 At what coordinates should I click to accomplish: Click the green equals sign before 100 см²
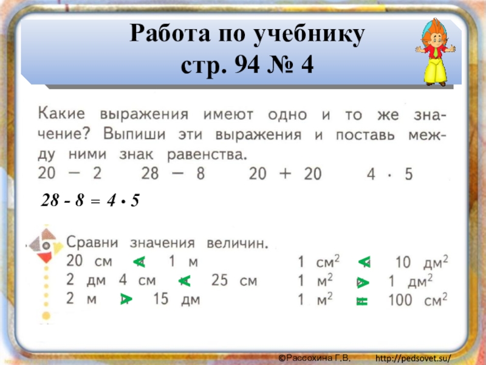362,301
